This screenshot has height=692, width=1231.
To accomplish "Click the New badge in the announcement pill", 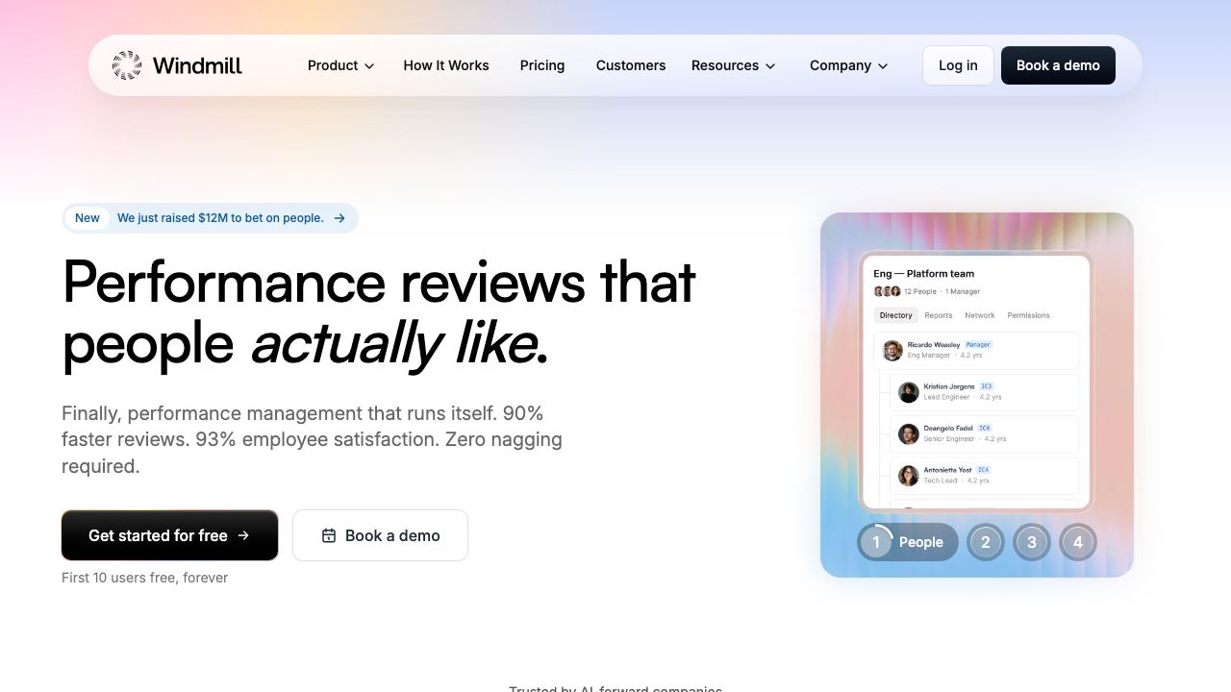I will pos(88,218).
